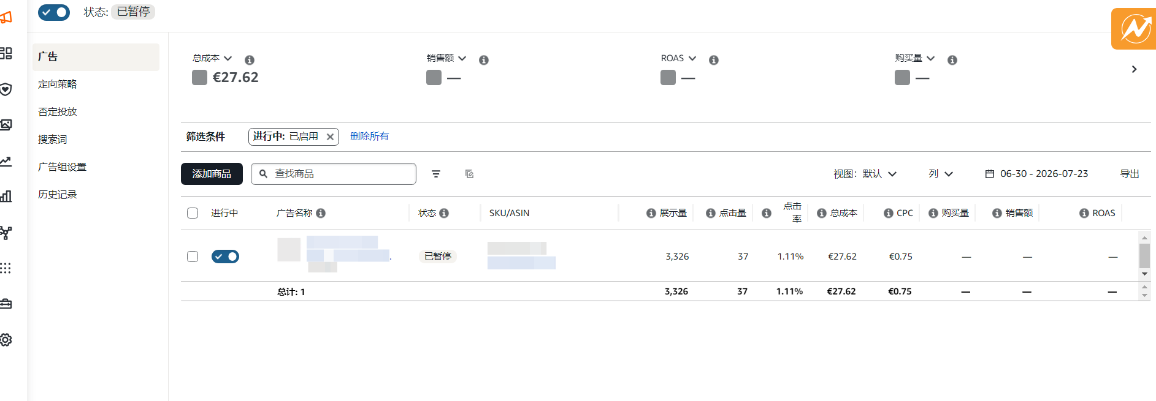Open the 销售额 metric dropdown

pyautogui.click(x=446, y=58)
